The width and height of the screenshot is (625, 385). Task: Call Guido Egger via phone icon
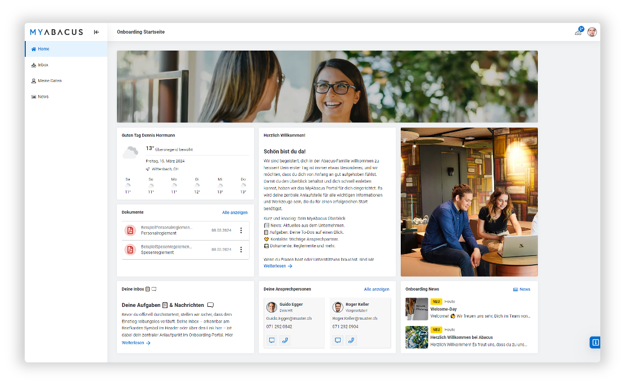coord(285,340)
